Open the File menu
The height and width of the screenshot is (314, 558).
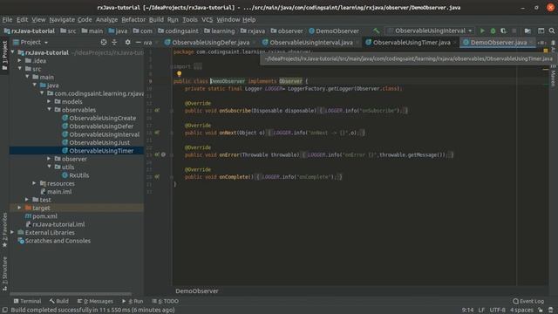[x=7, y=19]
